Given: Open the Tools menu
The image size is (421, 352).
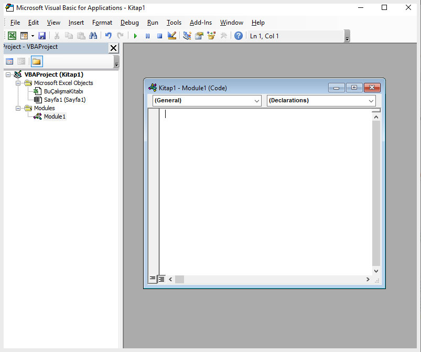Looking at the screenshot, I should (174, 23).
